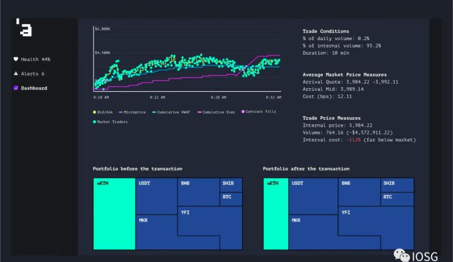Select the SHIB tile in portfolio before
The height and width of the screenshot is (262, 453).
(x=231, y=185)
